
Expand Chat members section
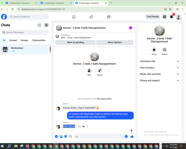point(159,68)
